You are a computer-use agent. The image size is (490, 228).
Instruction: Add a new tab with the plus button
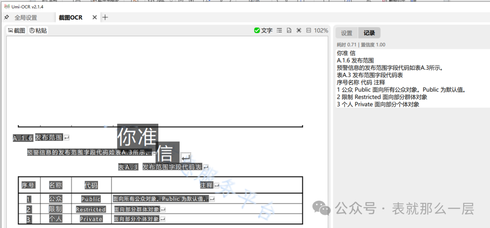tap(105, 18)
